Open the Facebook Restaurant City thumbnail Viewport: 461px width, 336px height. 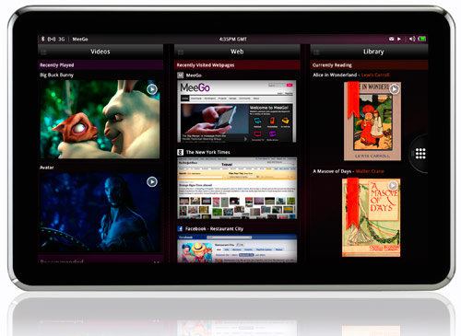[237, 249]
